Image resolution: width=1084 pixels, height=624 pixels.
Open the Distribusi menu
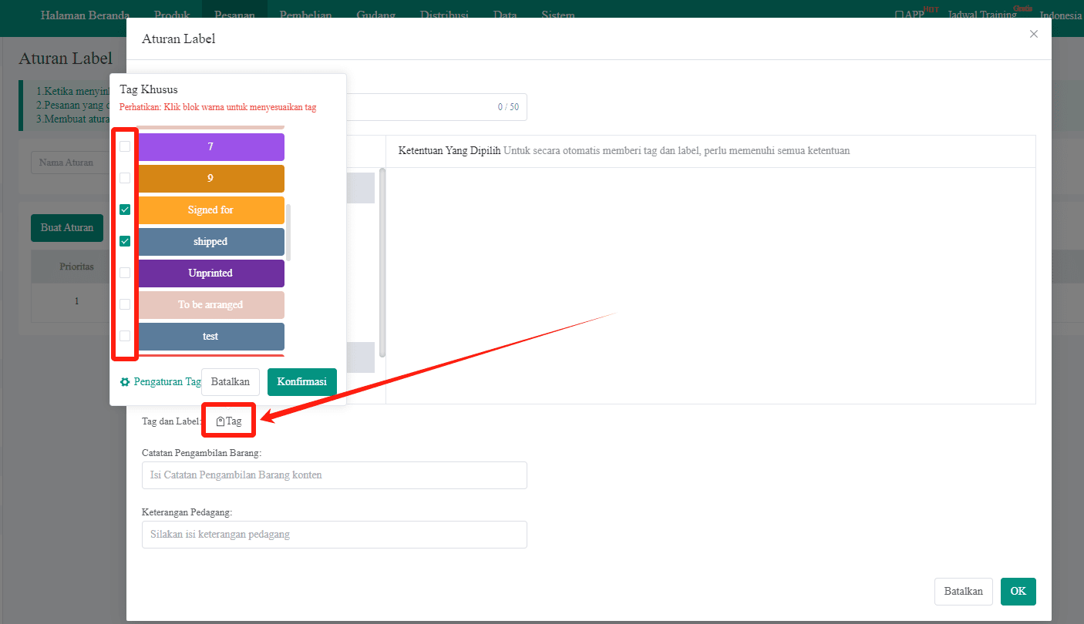tap(445, 15)
